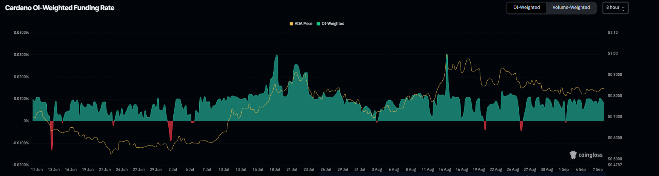Click the yellow ADA Price legend square
Viewport: 659px width, 176px height.
coord(291,24)
